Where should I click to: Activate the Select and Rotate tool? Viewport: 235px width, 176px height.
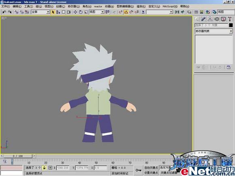tap(81, 12)
